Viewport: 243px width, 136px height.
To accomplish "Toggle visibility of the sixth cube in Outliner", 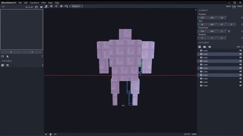I will [x=240, y=68].
